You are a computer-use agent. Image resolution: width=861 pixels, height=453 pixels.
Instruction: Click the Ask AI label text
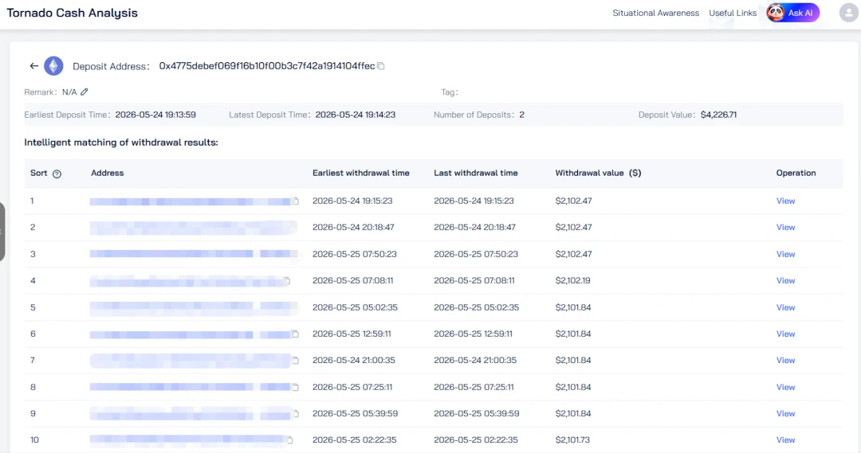(800, 13)
